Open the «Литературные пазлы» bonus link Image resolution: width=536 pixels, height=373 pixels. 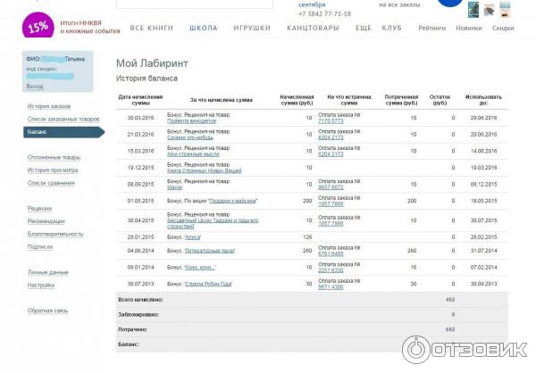(x=210, y=251)
